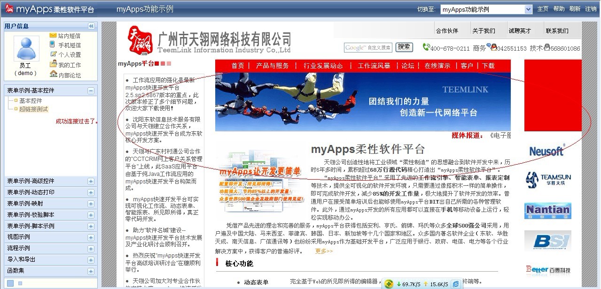601x289 pixels.
Task: Open 产品与服务 menu item
Action: (273, 66)
